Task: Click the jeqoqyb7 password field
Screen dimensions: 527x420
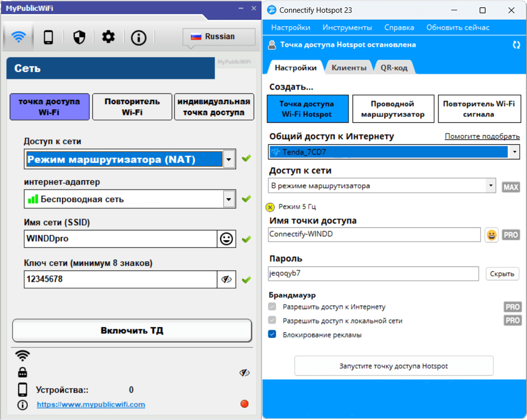Action: pos(373,274)
